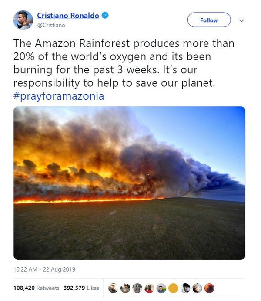Open the tweet options chevron menu

tap(242, 20)
